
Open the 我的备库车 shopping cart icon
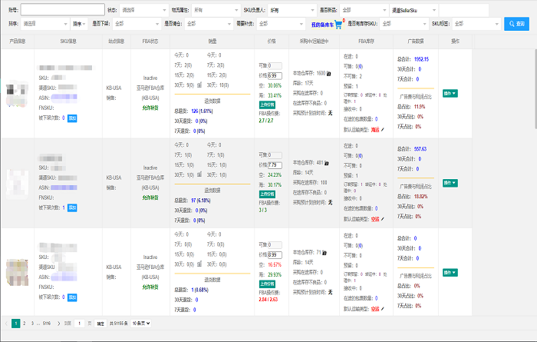[x=338, y=25]
